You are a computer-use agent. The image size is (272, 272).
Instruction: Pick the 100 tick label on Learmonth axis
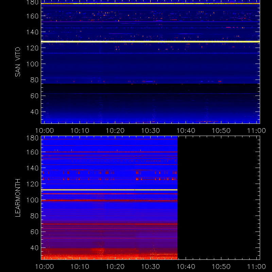(32, 200)
